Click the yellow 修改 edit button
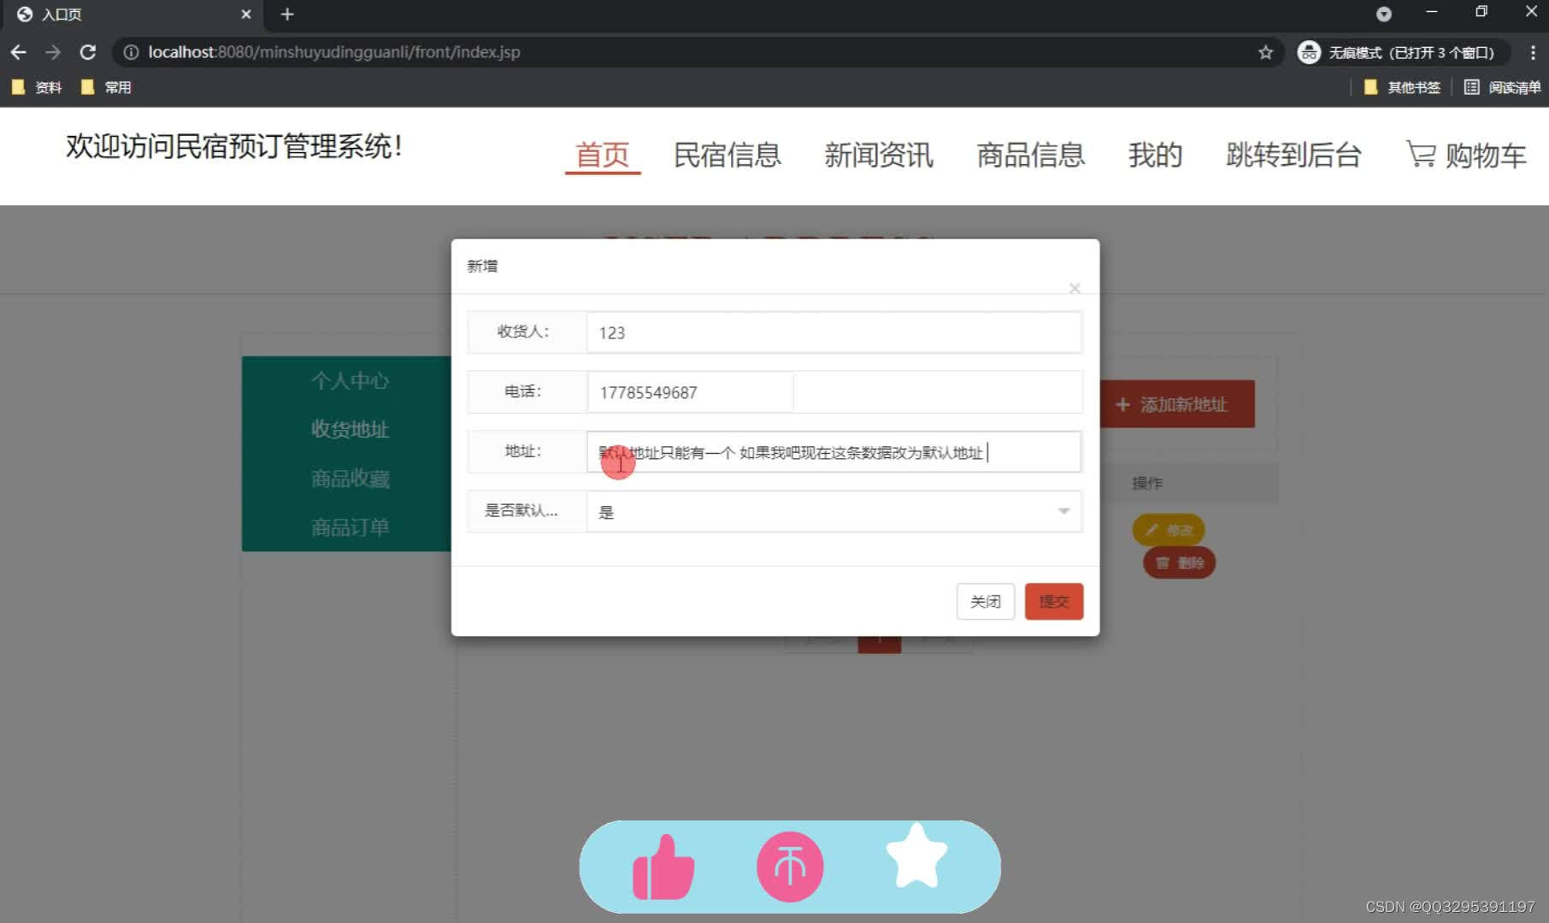 (1169, 530)
